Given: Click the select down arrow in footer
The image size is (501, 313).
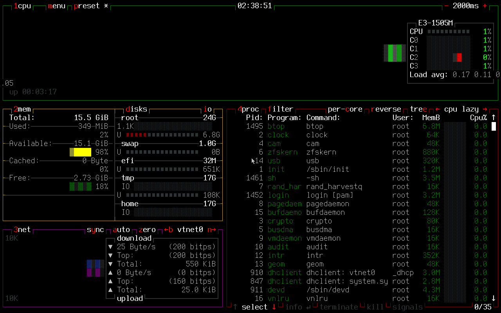Looking at the screenshot, I should tap(274, 307).
